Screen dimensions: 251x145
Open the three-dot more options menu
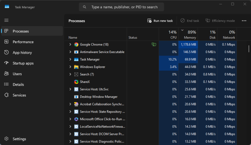pyautogui.click(x=244, y=21)
